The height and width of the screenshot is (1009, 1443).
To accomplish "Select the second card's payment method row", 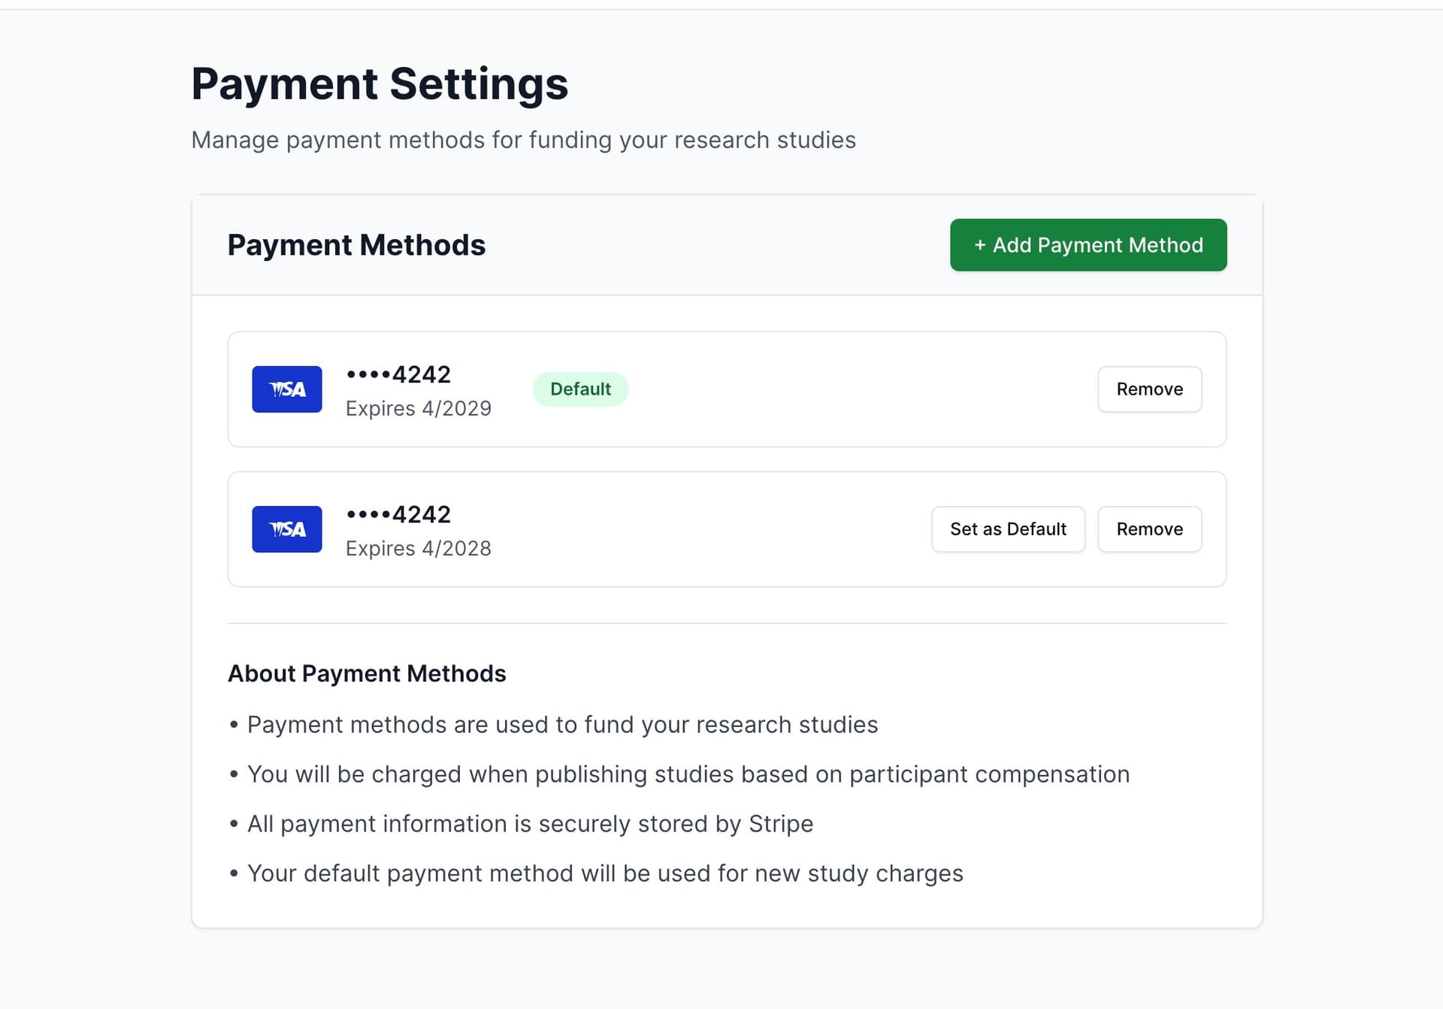I will click(727, 529).
